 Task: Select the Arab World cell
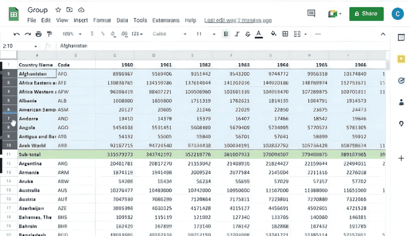(37, 146)
